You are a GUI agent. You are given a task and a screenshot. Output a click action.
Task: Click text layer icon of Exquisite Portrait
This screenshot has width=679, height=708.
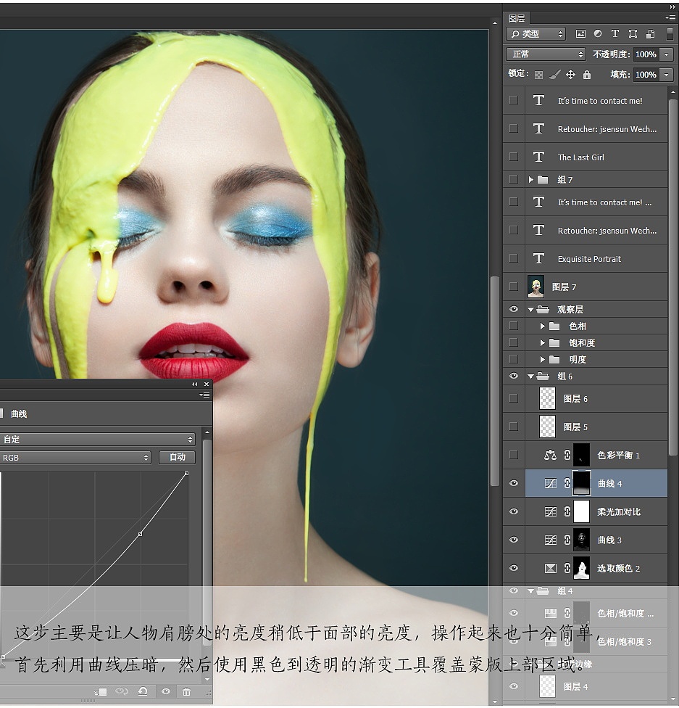point(538,258)
